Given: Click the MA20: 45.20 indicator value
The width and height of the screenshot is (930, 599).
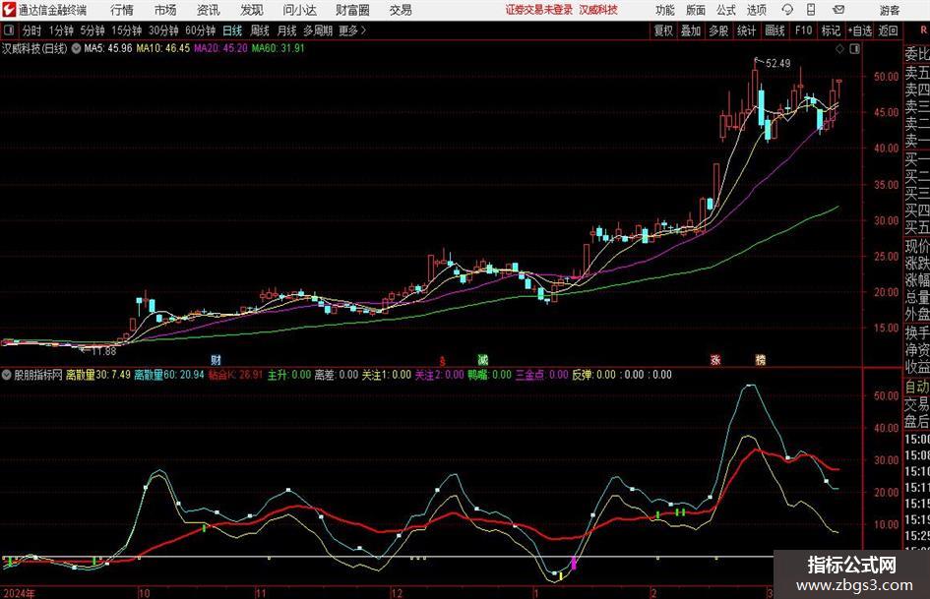Looking at the screenshot, I should tap(220, 48).
